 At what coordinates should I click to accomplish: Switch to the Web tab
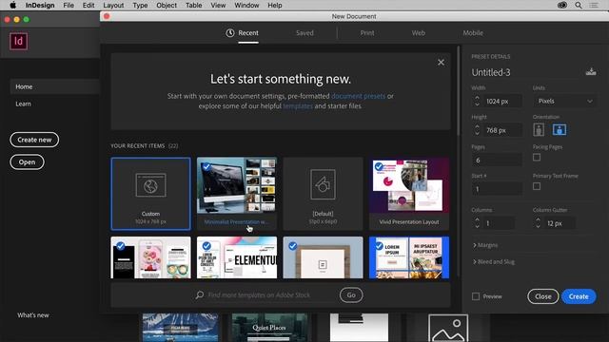tap(419, 33)
